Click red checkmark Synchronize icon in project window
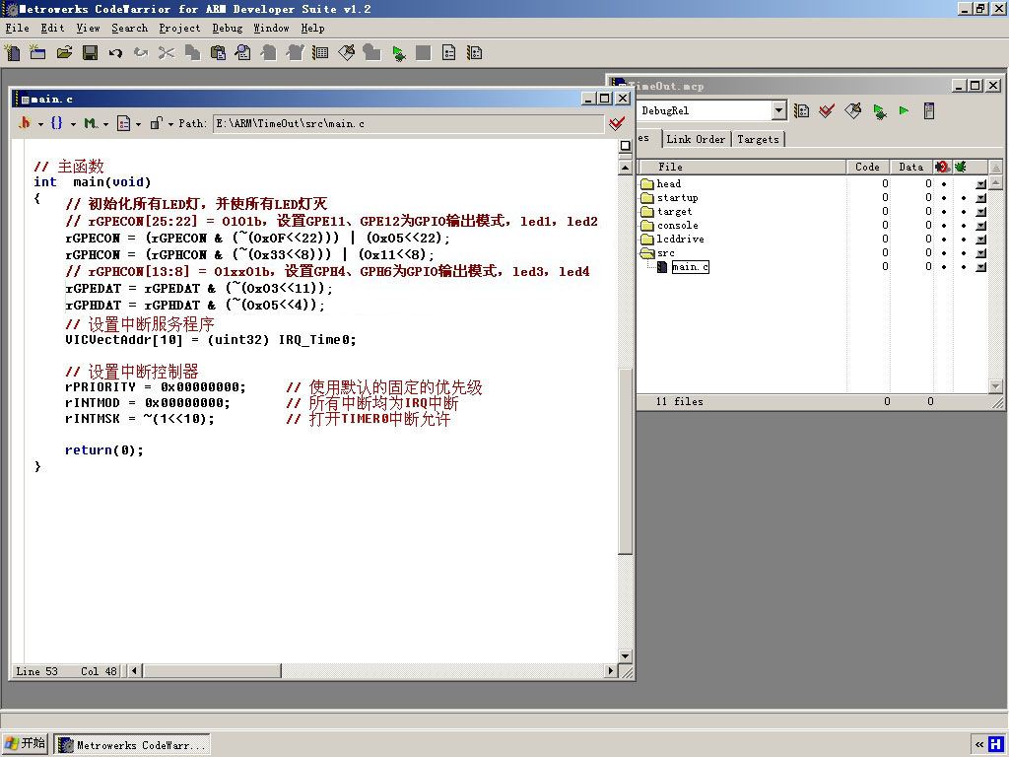The width and height of the screenshot is (1009, 757). click(827, 110)
